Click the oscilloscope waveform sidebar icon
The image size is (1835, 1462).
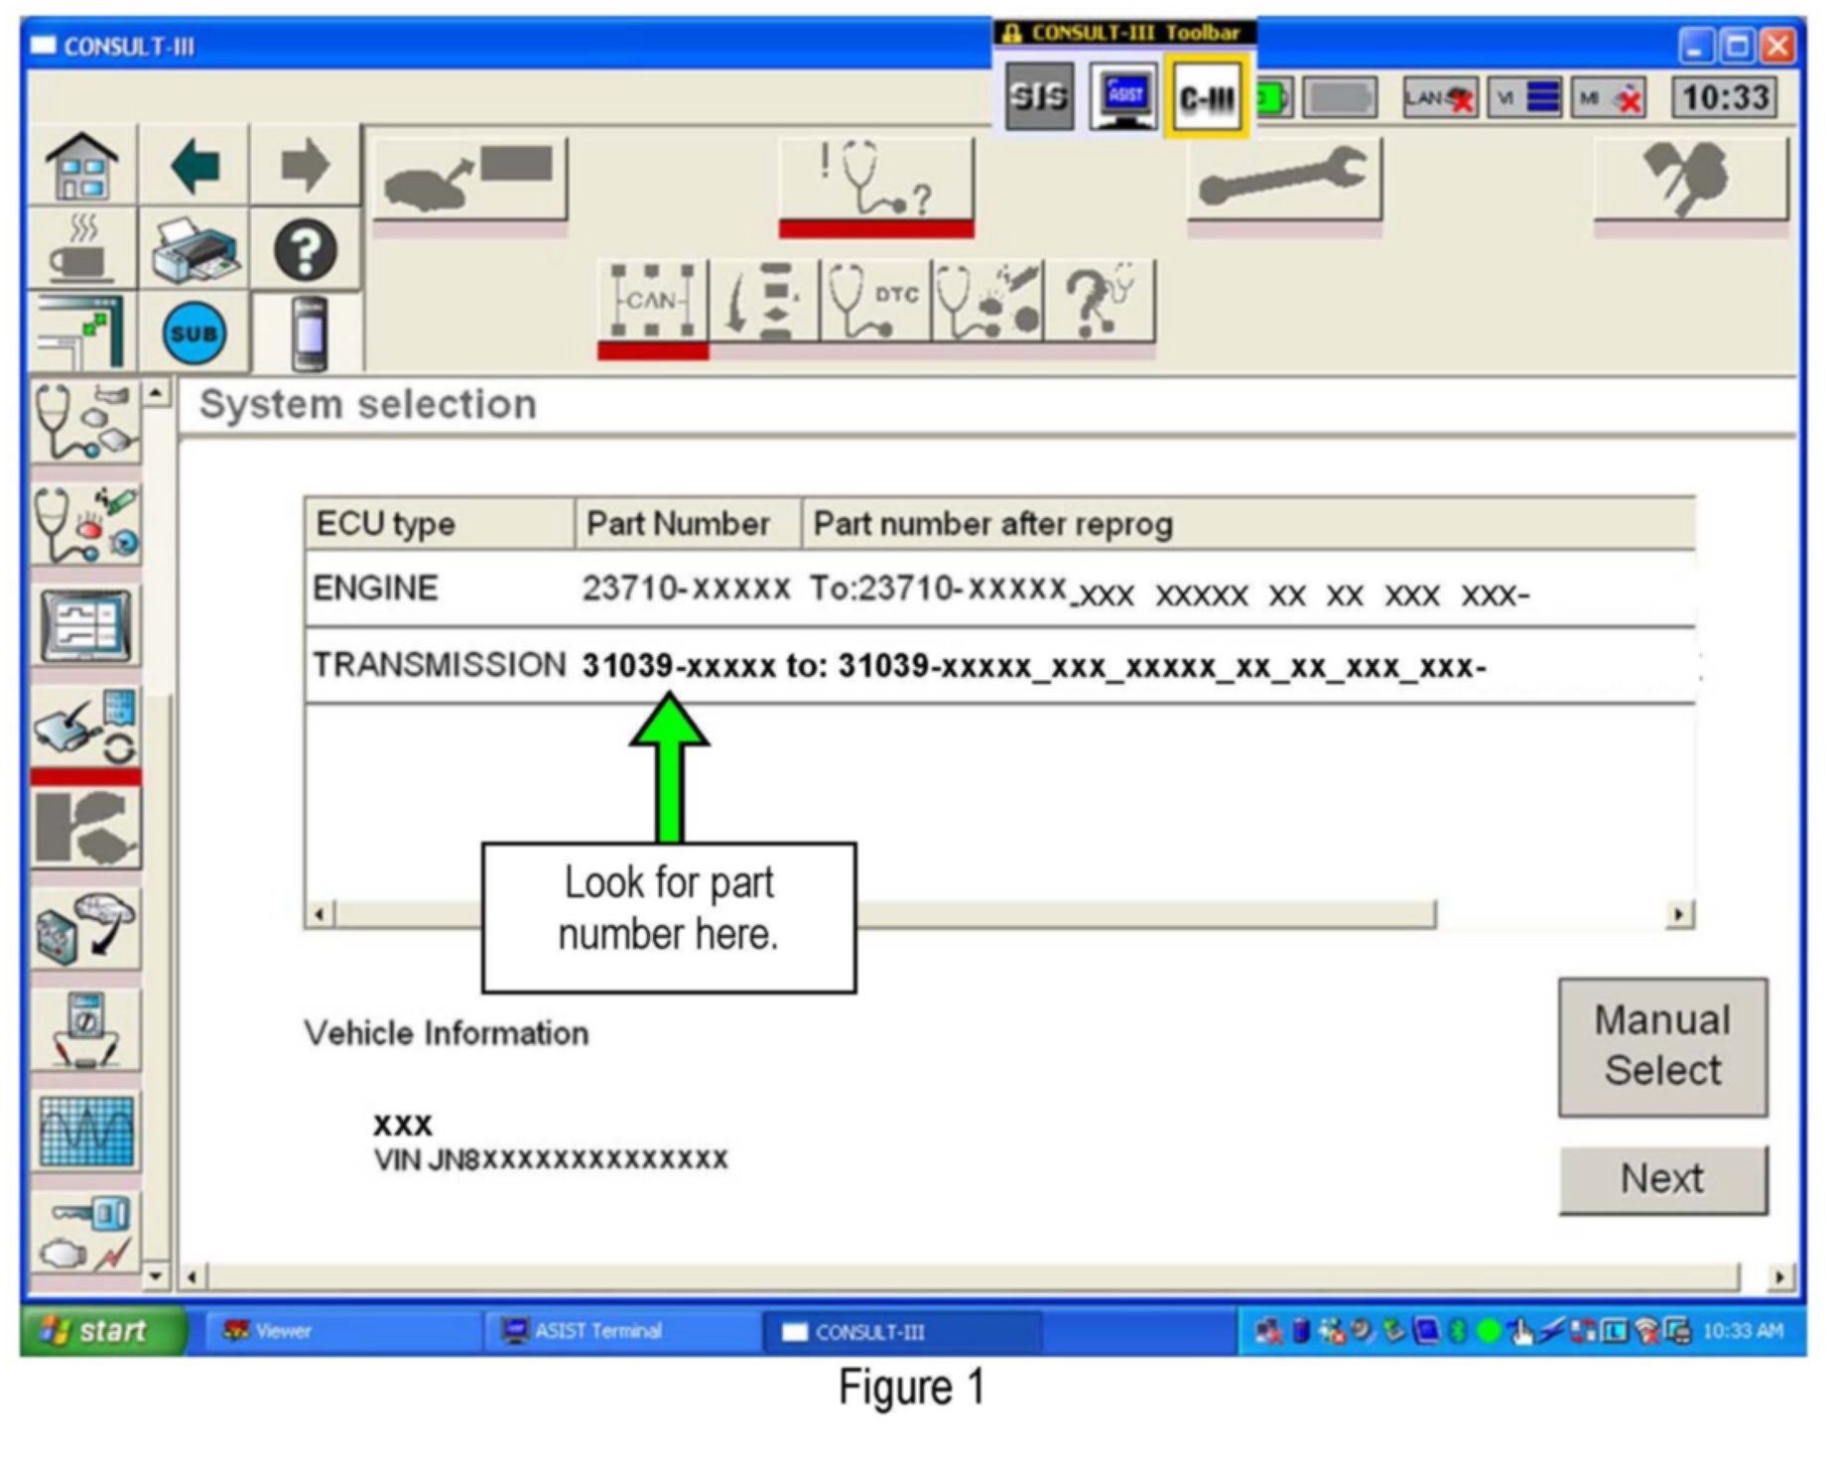pos(86,1130)
